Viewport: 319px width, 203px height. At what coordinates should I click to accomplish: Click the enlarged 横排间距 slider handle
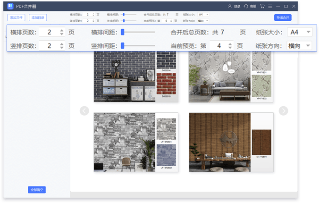click(122, 32)
